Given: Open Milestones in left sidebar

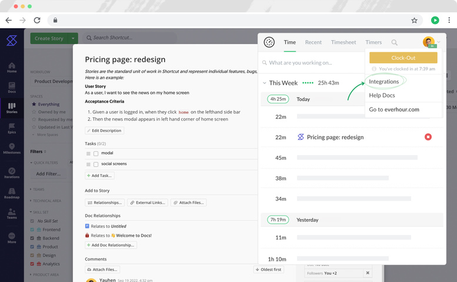Looking at the screenshot, I should [x=12, y=149].
